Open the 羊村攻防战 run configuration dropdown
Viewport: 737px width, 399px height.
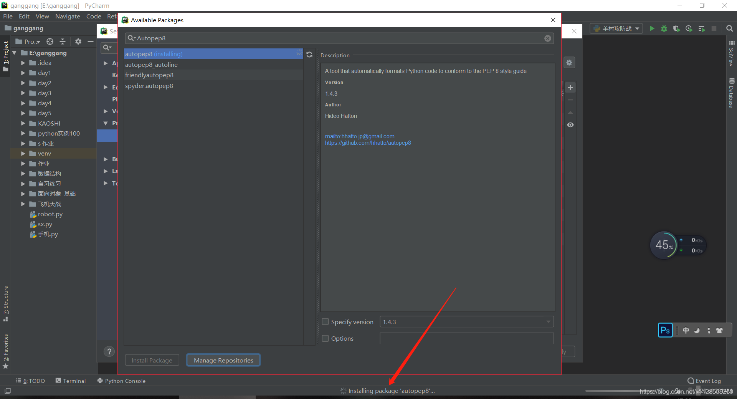point(616,28)
